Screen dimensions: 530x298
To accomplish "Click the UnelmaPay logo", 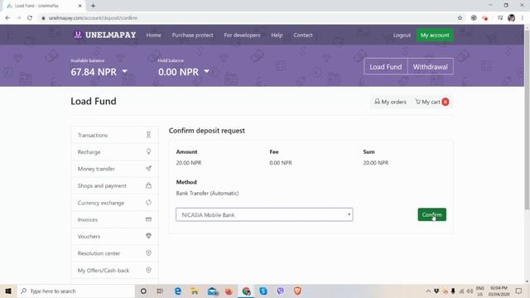I will coord(104,35).
